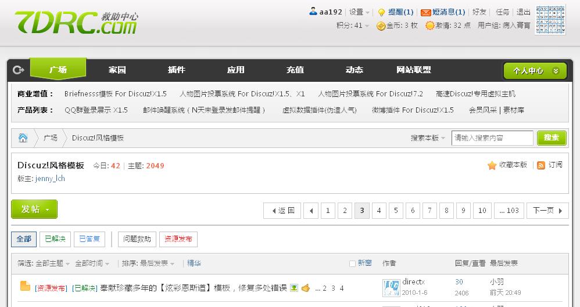
Task: Click the envelope short message icon
Action: 426,13
